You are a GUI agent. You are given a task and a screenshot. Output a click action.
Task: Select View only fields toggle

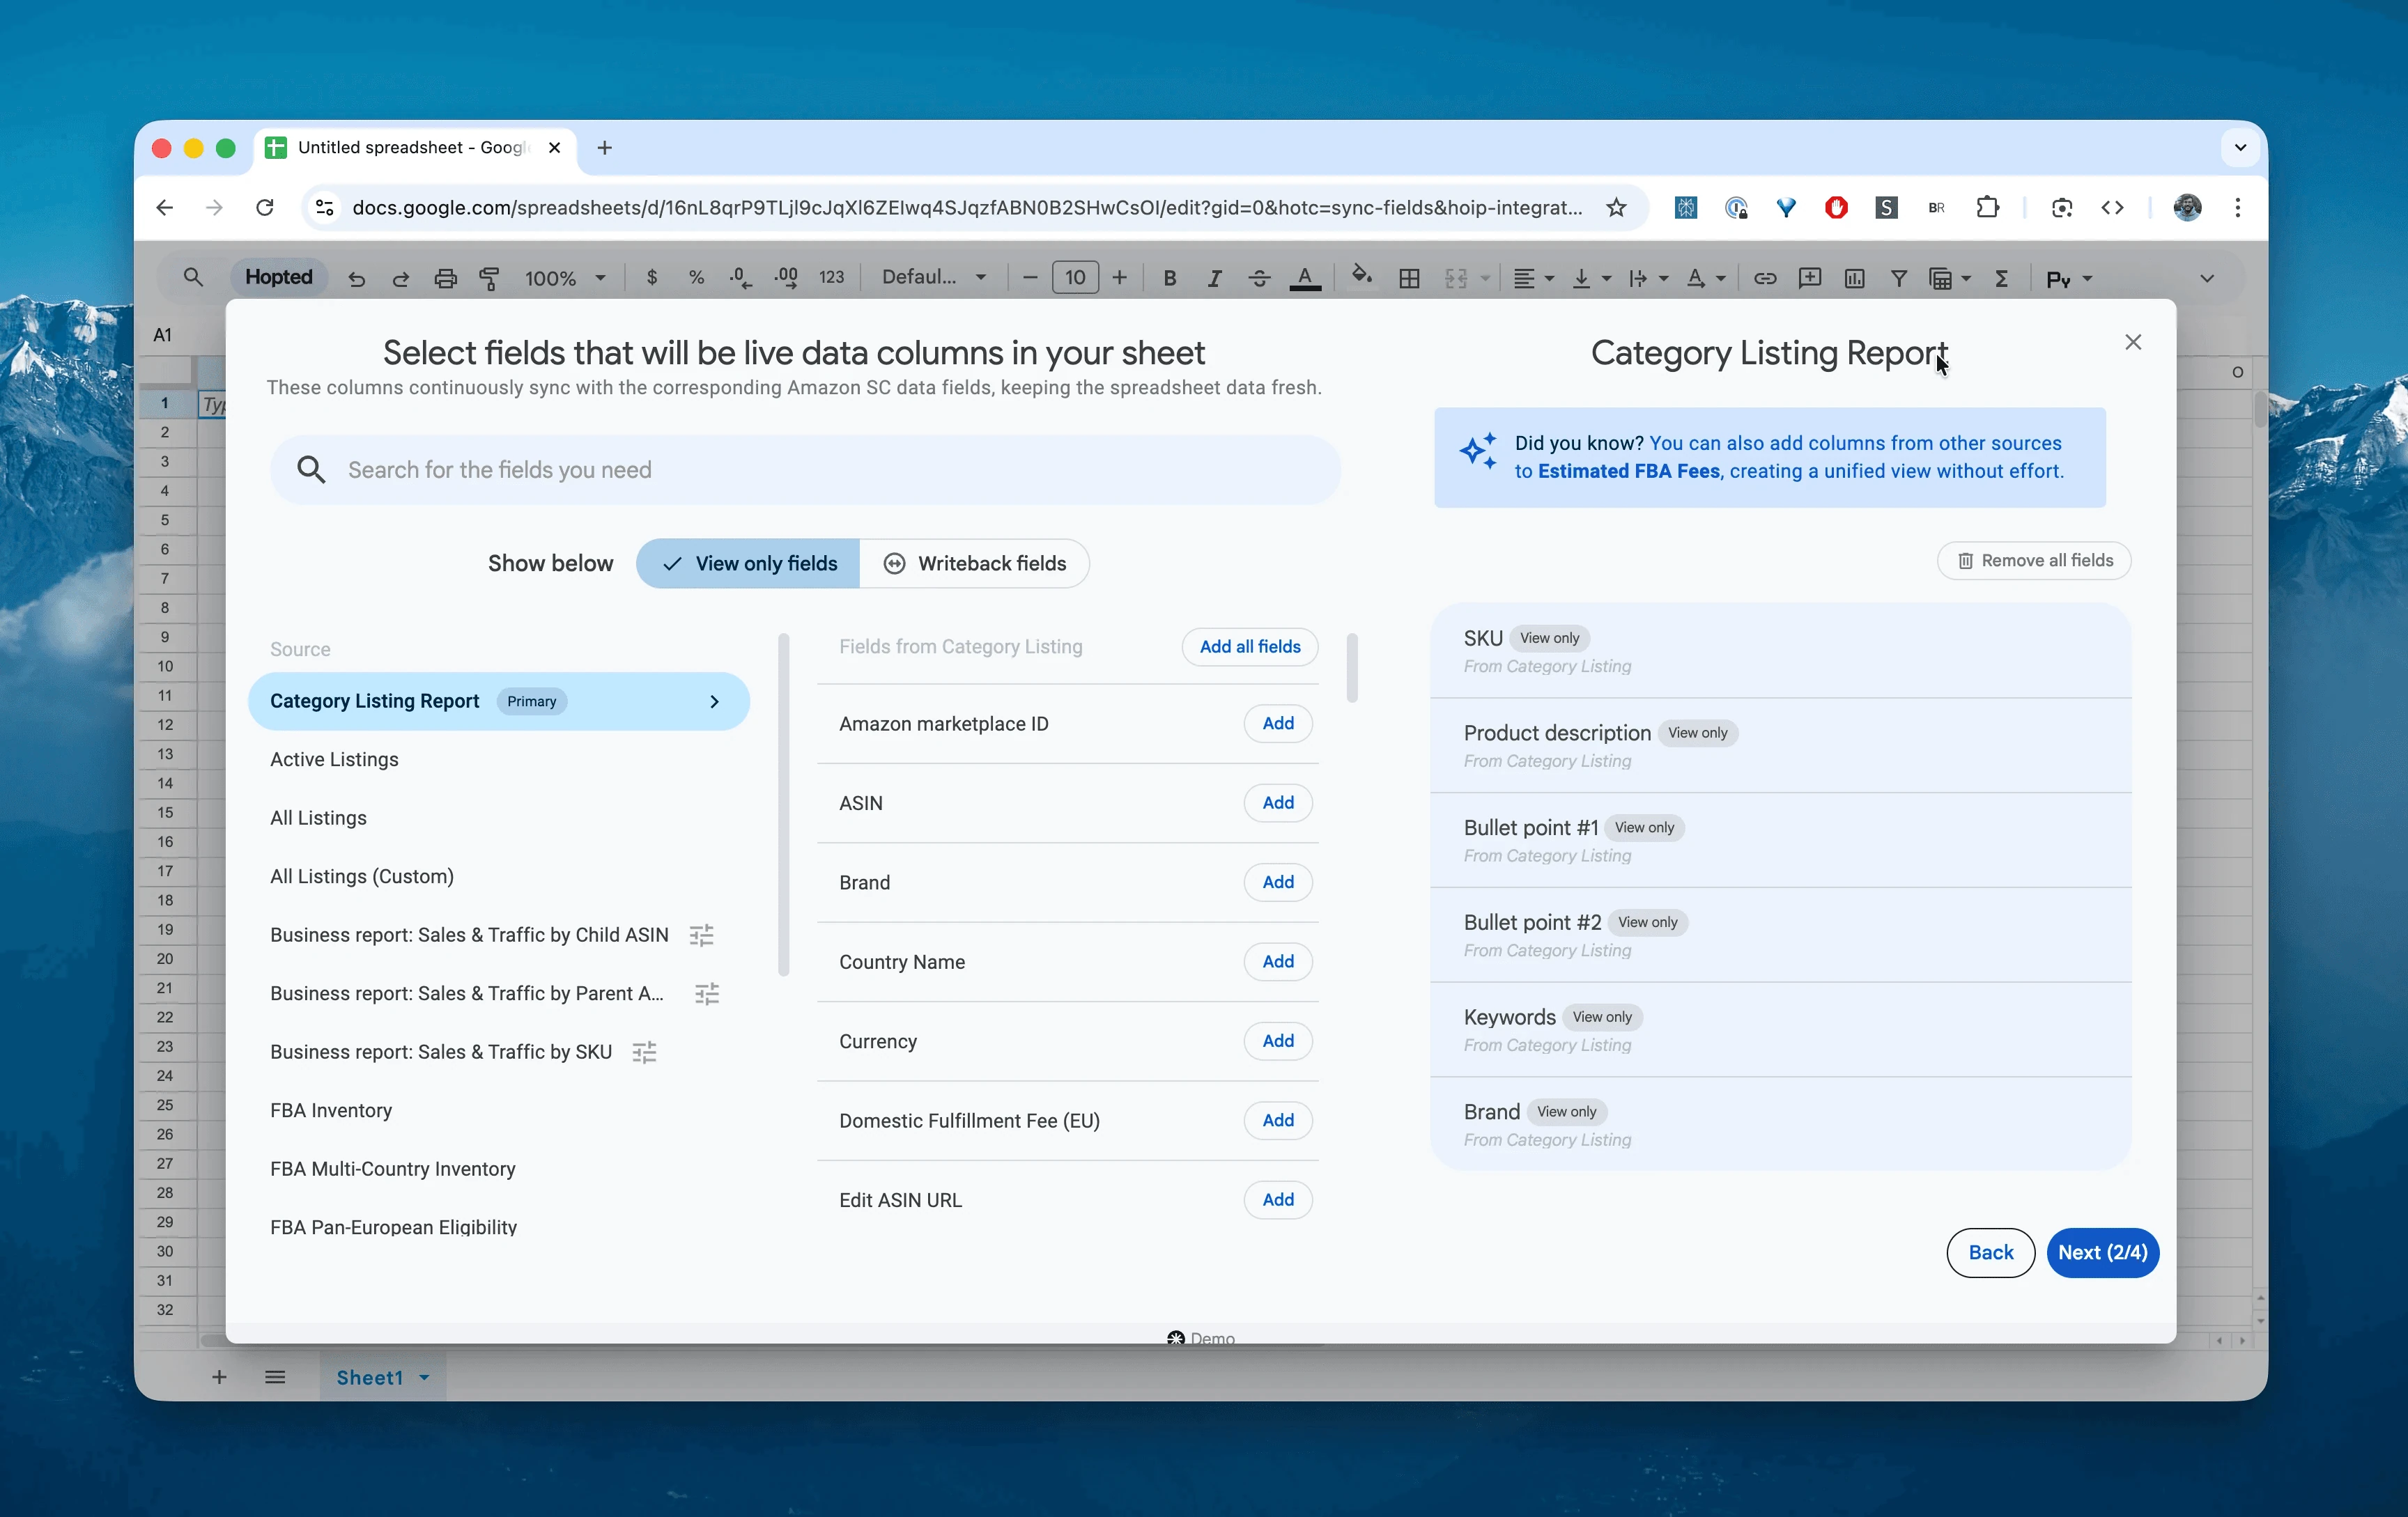pyautogui.click(x=748, y=563)
